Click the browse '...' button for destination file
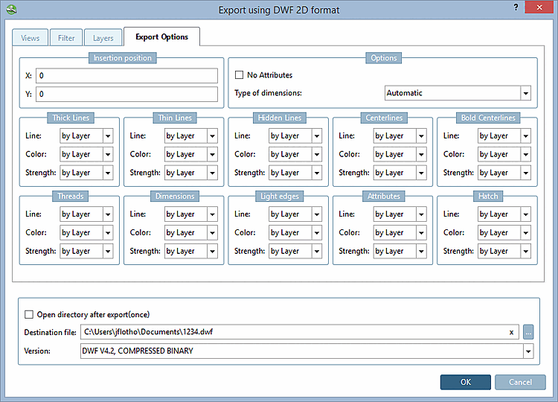 (528, 332)
